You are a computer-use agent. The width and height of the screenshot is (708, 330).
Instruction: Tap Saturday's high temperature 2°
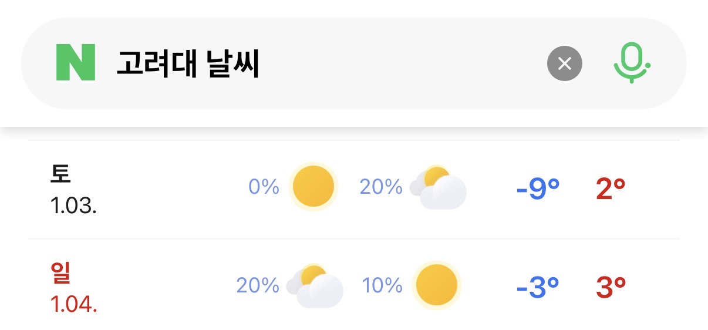point(611,189)
